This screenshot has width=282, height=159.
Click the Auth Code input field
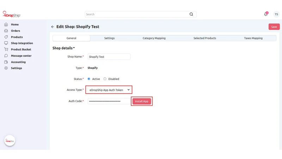pos(109,101)
